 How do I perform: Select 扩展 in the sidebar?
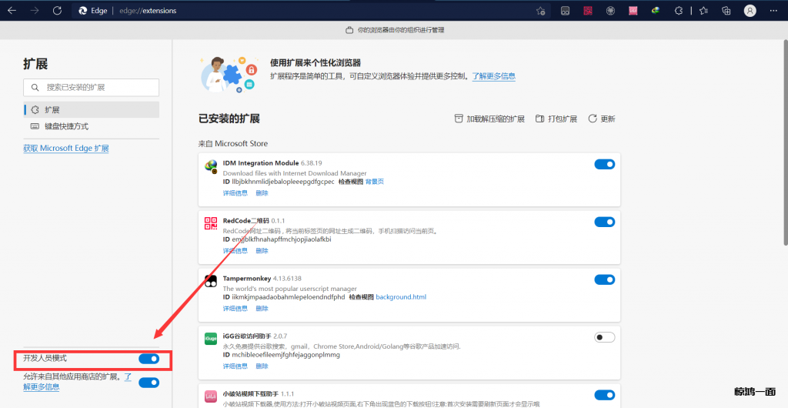click(x=52, y=110)
